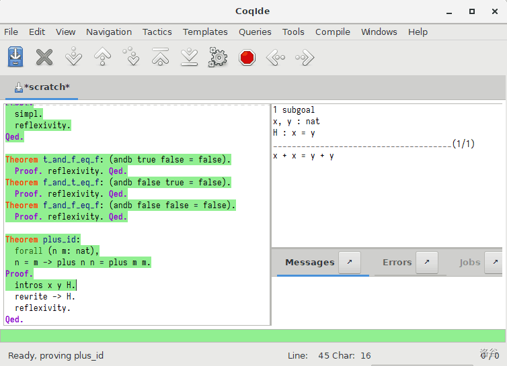The width and height of the screenshot is (507, 366).
Task: Open the Templates menu
Action: coord(205,32)
